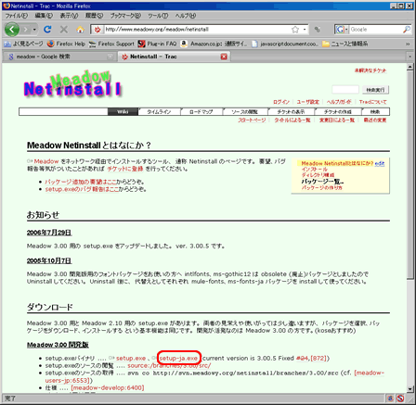Open the 最近の変更 link
This screenshot has height=405, width=416.
375,120
